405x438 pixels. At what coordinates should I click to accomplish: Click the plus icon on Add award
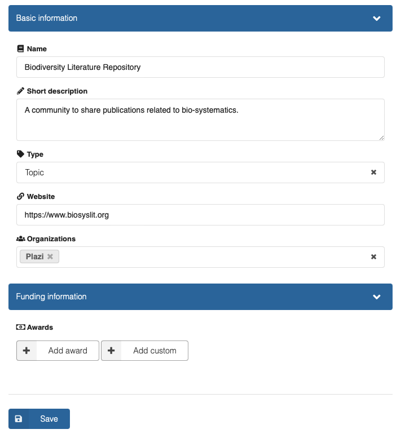(x=27, y=351)
